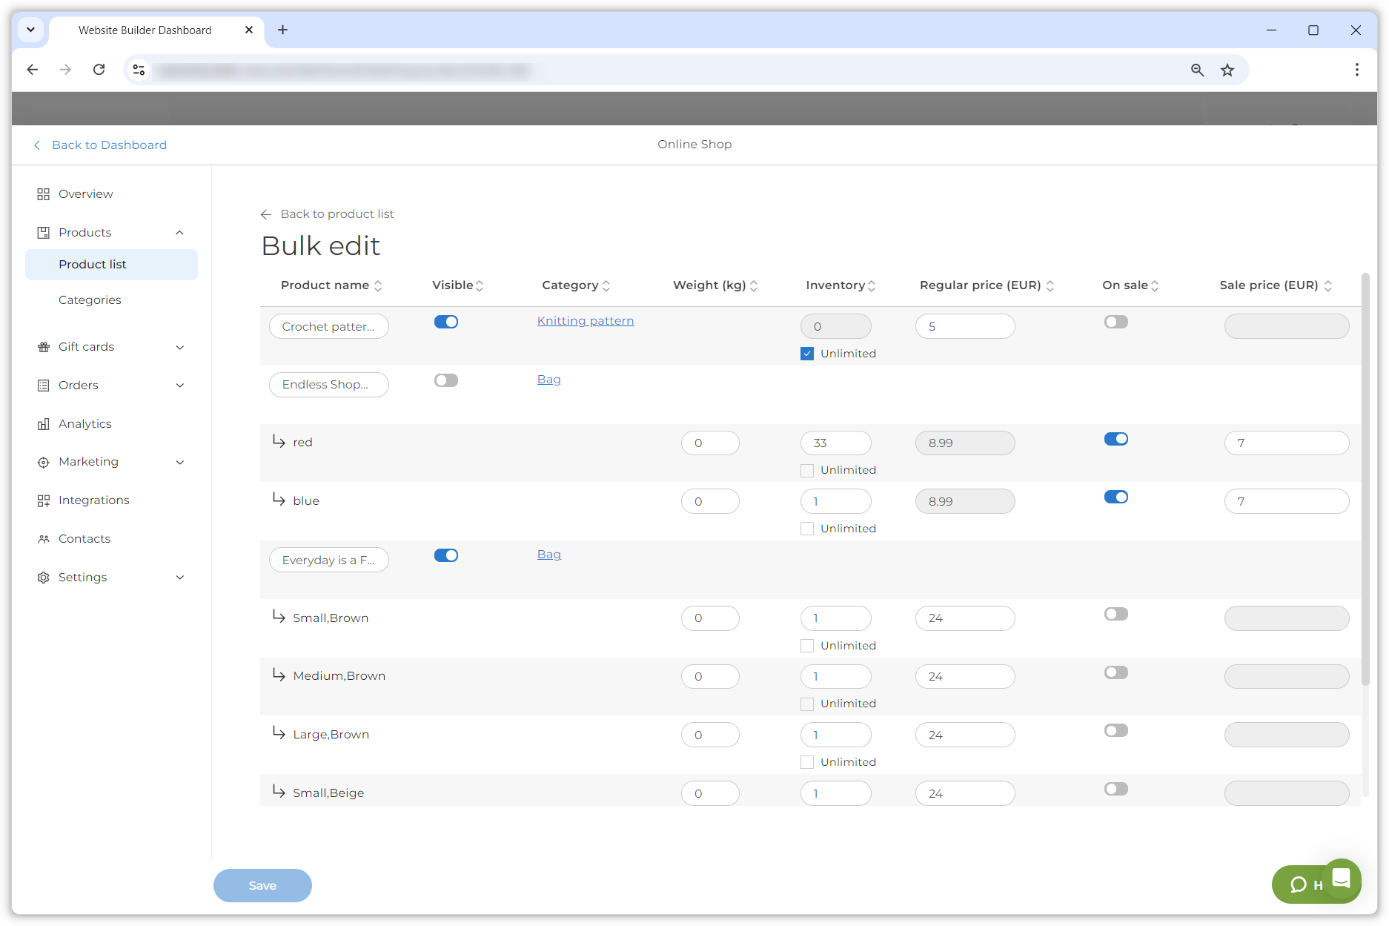
Task: Click the Gift cards icon
Action: click(43, 347)
